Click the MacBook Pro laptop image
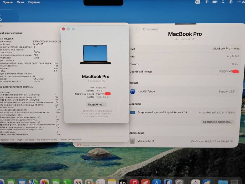Image resolution: width=245 pixels, height=184 pixels. 95,55
